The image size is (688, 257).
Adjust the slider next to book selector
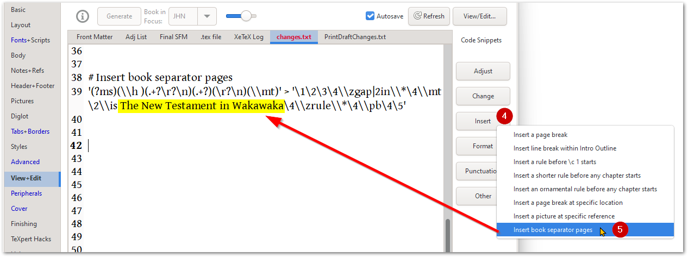pyautogui.click(x=242, y=16)
